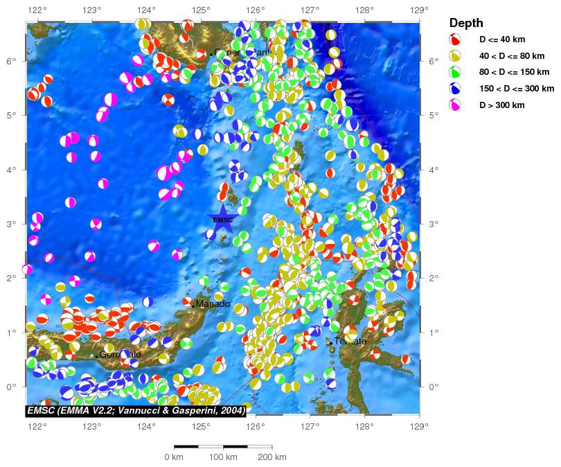This screenshot has width=561, height=467.
Task: Click the "D > 300 km" legend text
Action: click(x=502, y=105)
